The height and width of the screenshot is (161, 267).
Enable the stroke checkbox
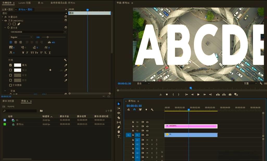[11, 70]
